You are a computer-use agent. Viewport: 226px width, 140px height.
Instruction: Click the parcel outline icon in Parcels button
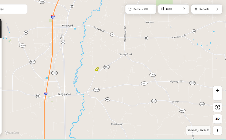click(x=130, y=9)
